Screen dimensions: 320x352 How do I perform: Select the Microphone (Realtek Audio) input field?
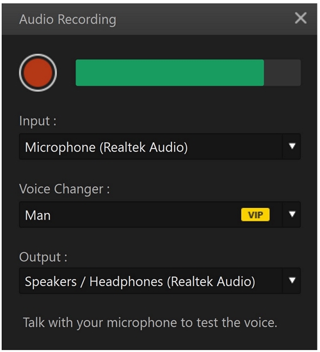coord(150,147)
